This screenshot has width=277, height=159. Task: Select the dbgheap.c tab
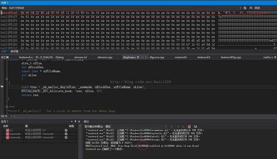point(130,57)
